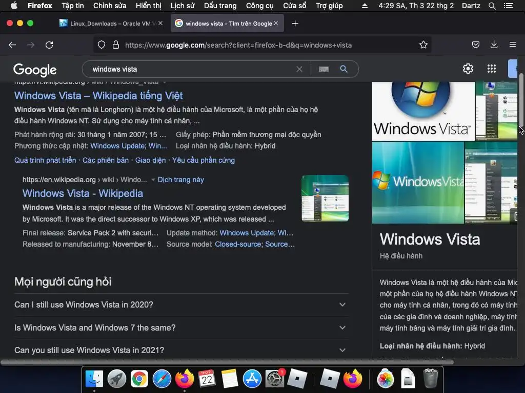The width and height of the screenshot is (525, 393).
Task: Click the forward navigation arrow
Action: point(31,45)
